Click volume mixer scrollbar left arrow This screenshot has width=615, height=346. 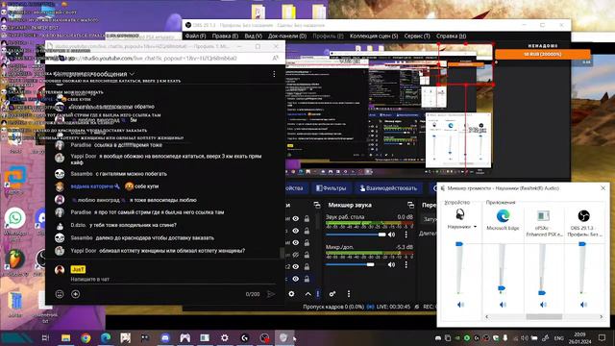pos(487,316)
